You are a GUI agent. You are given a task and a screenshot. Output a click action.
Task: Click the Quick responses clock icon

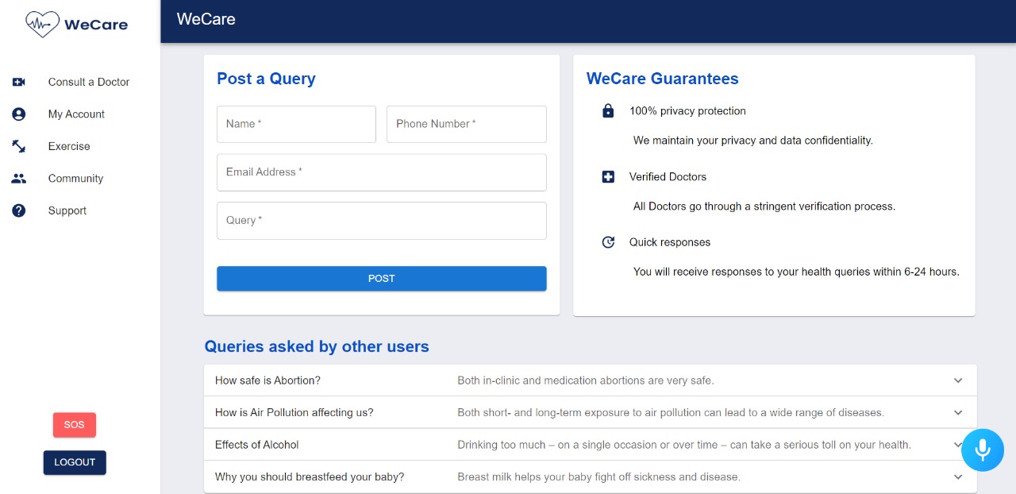click(x=608, y=242)
